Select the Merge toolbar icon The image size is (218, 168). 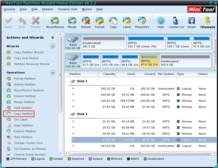pyautogui.click(x=72, y=21)
